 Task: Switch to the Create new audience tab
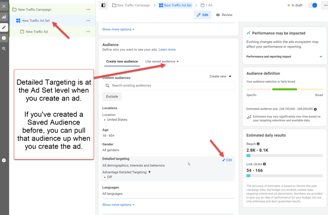(x=122, y=61)
